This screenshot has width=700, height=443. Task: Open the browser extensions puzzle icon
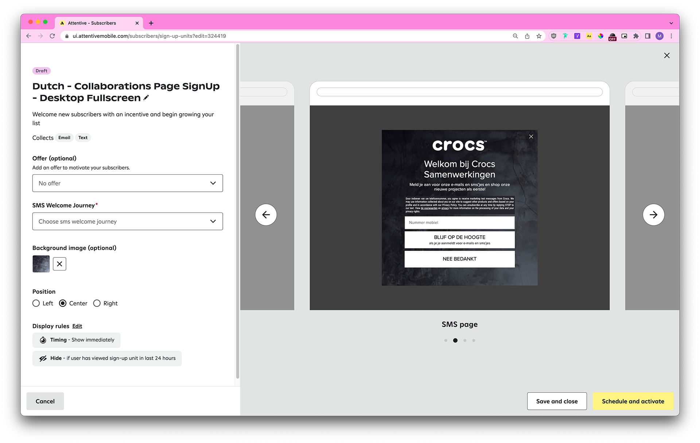click(636, 36)
